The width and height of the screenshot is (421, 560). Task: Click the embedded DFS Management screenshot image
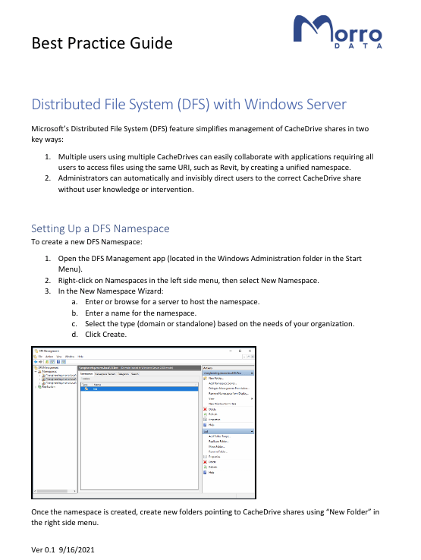143,423
